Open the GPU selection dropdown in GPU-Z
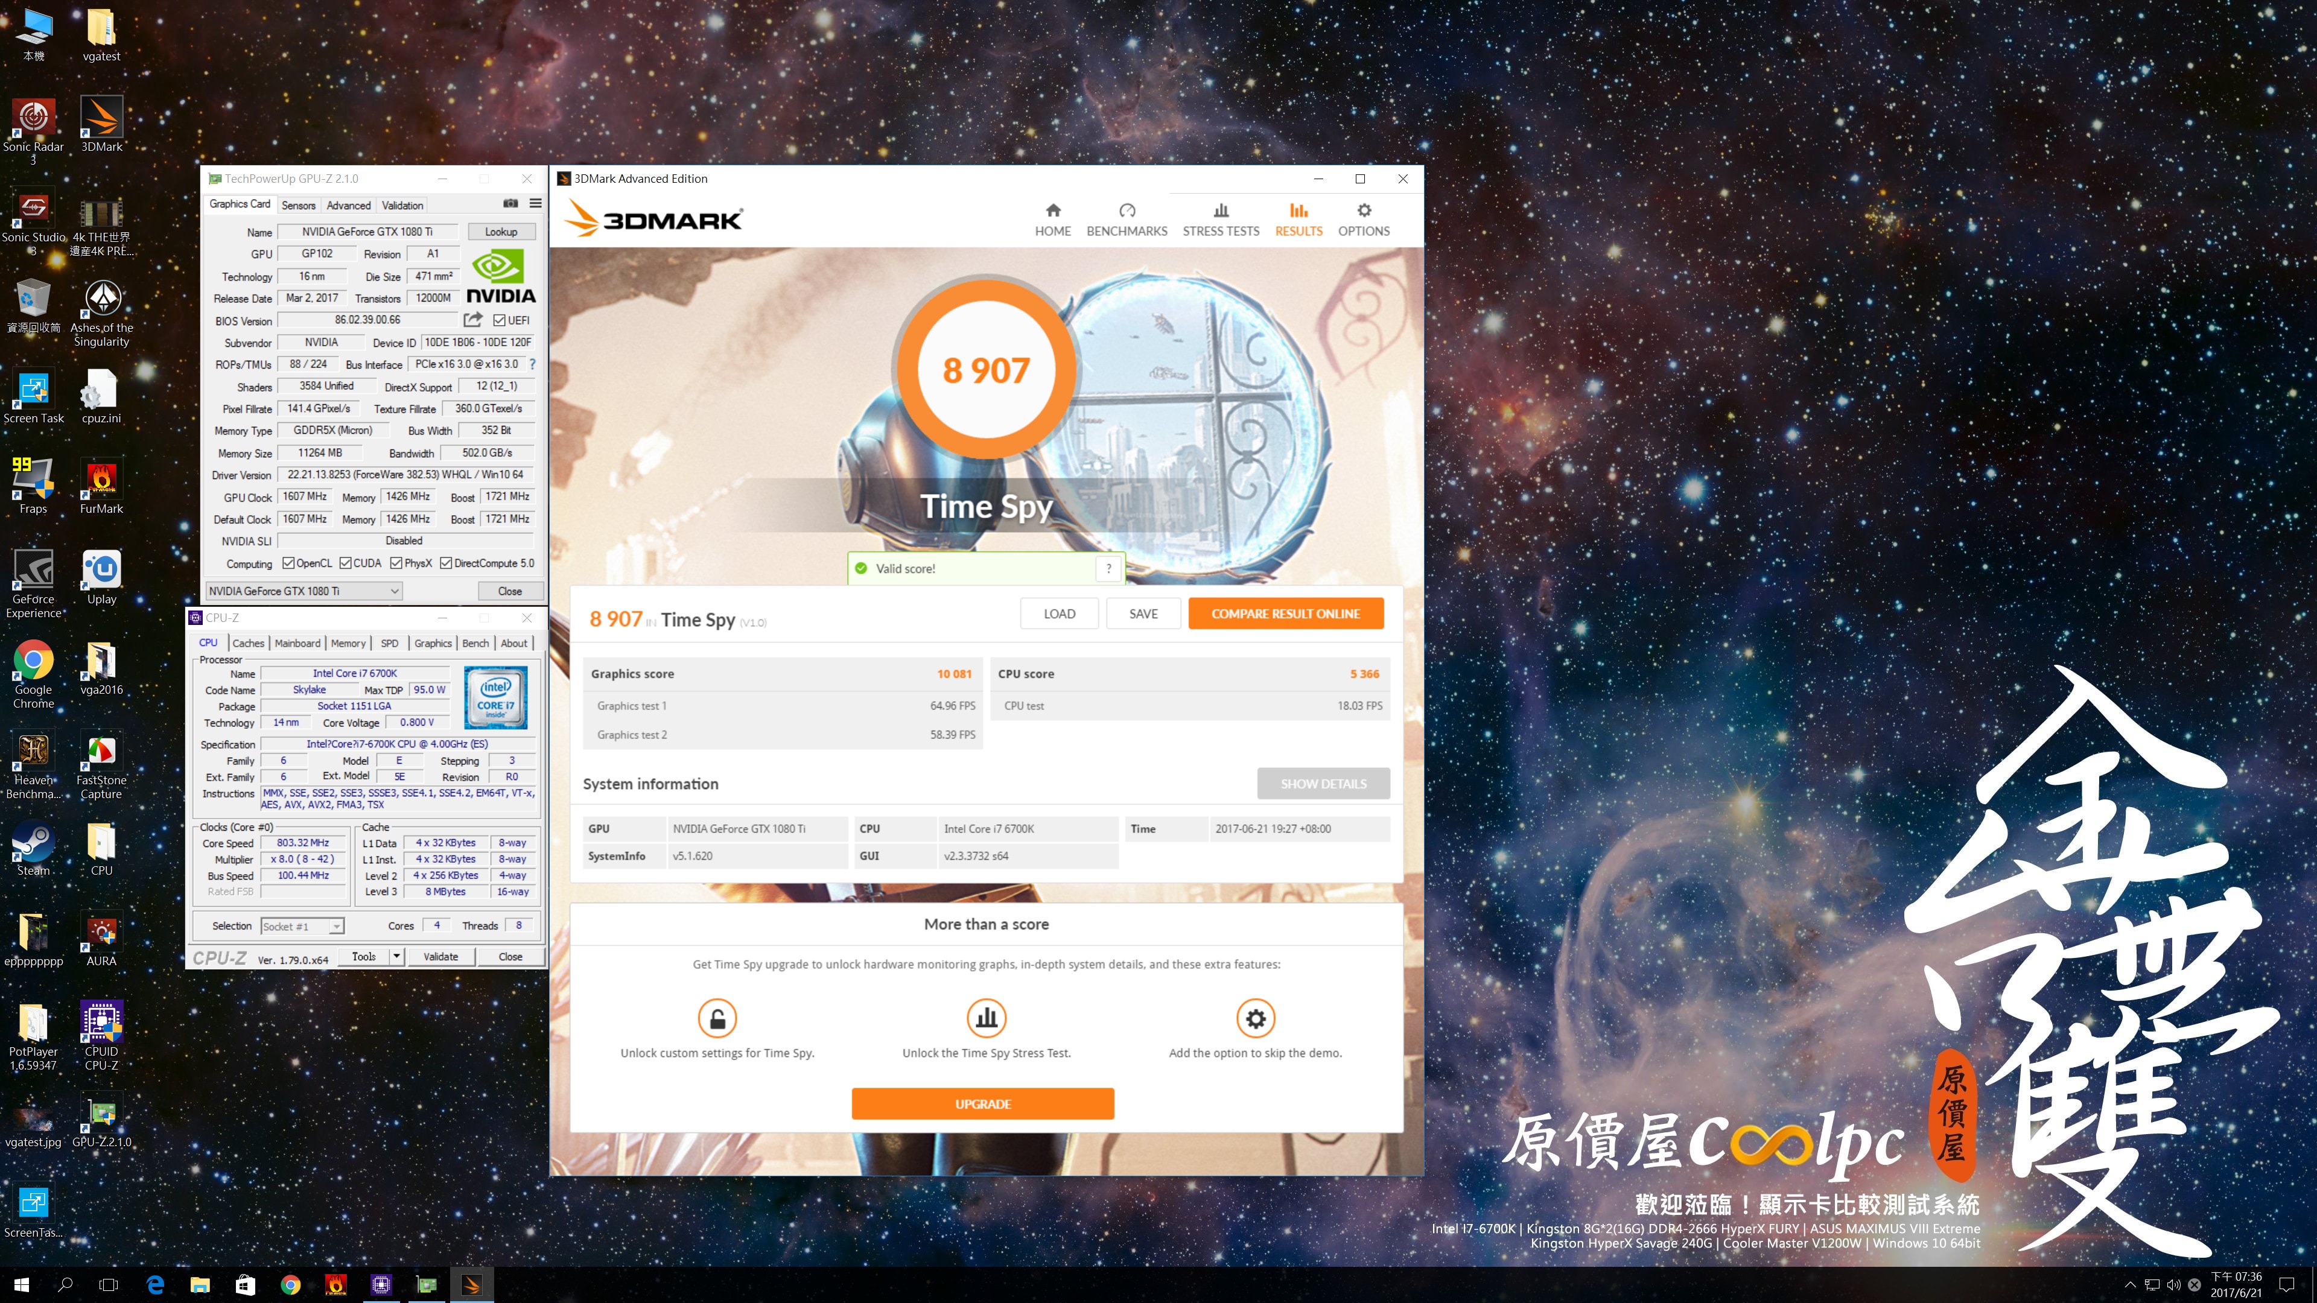Image resolution: width=2317 pixels, height=1303 pixels. click(303, 591)
